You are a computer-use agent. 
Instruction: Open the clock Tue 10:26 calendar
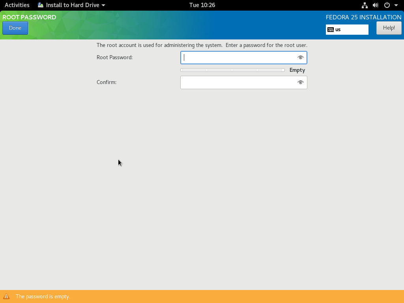point(202,5)
